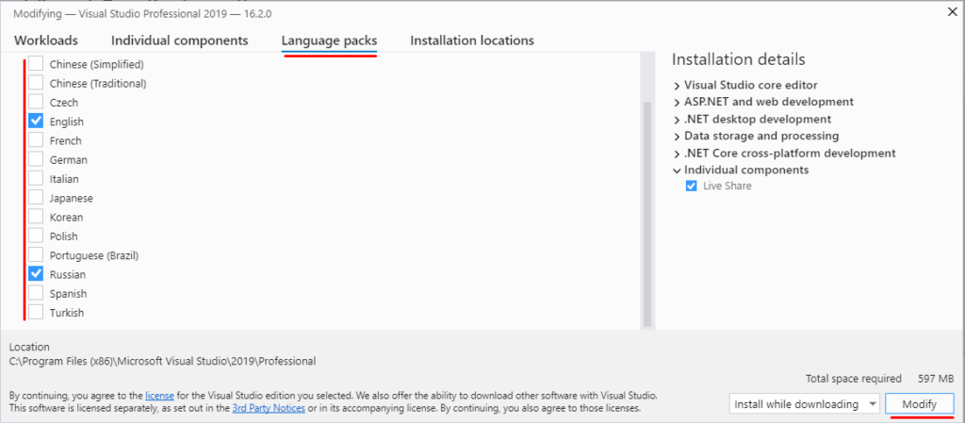Click the Modify button

pyautogui.click(x=919, y=404)
